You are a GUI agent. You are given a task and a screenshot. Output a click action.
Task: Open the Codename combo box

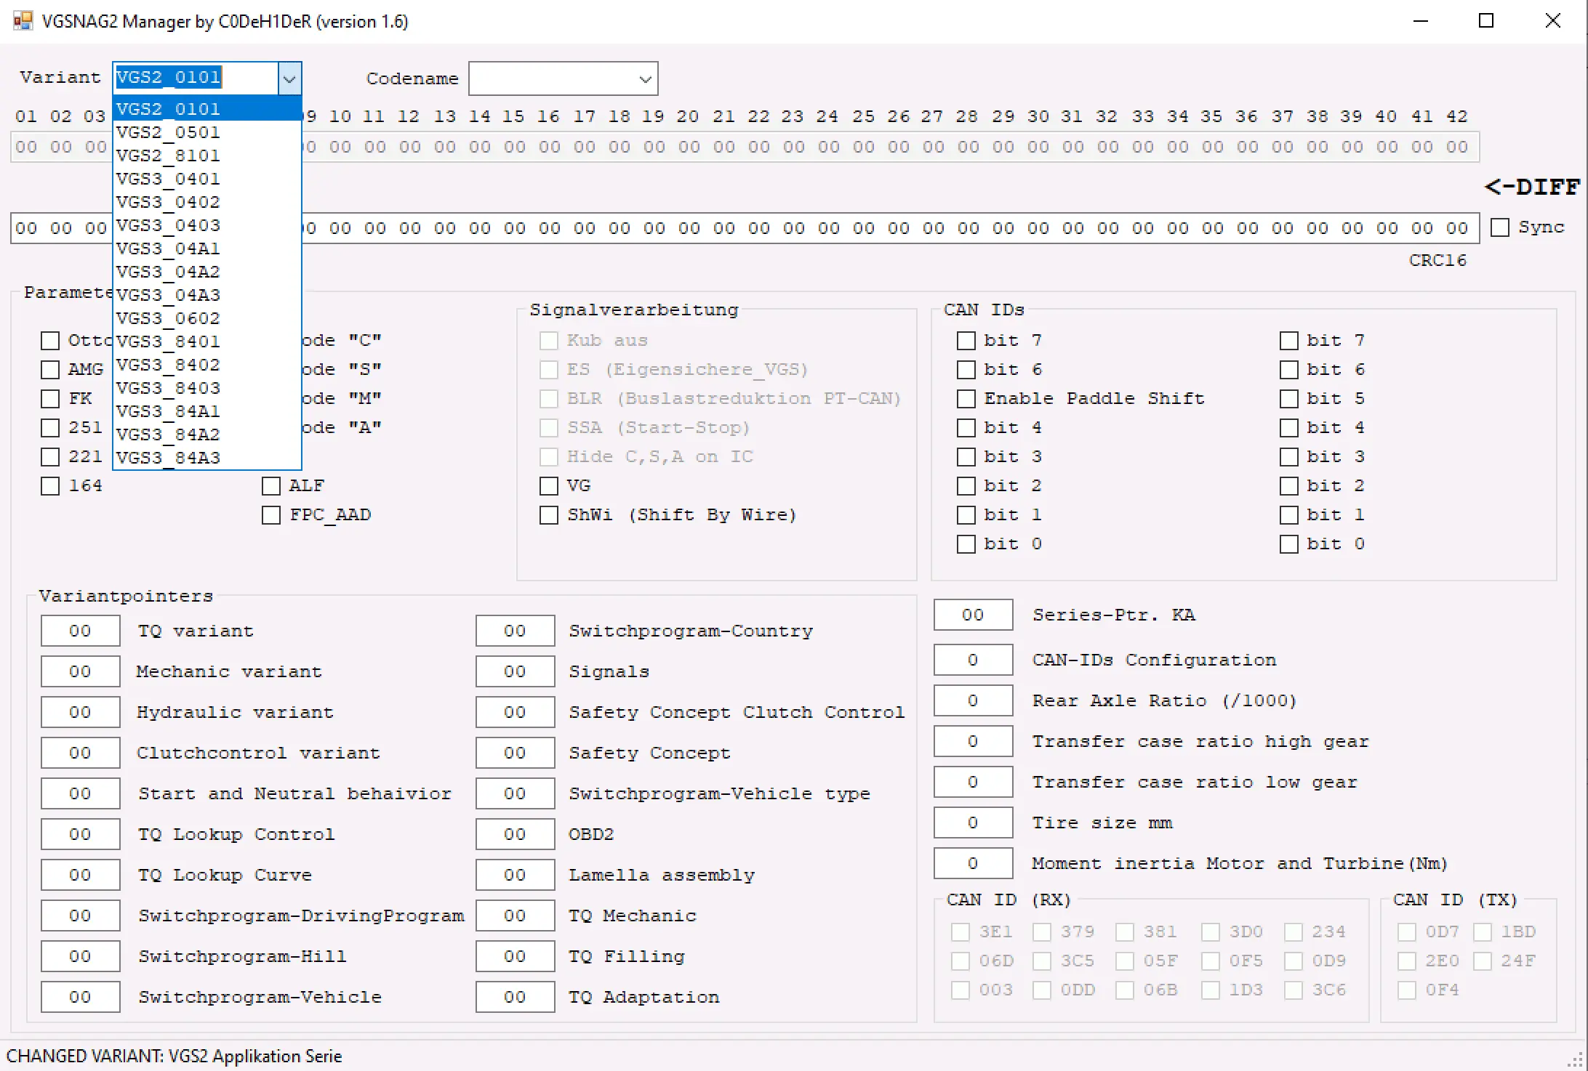563,78
